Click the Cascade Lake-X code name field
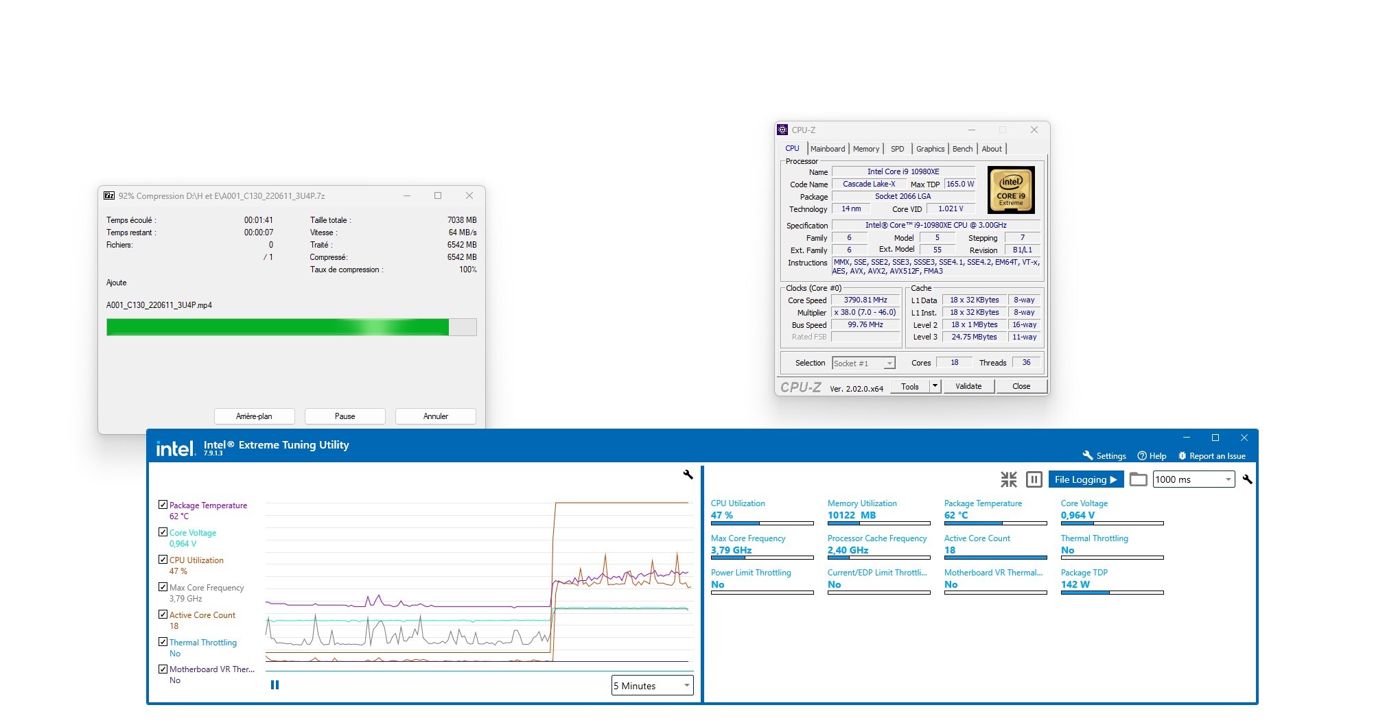This screenshot has height=727, width=1374. tap(869, 184)
